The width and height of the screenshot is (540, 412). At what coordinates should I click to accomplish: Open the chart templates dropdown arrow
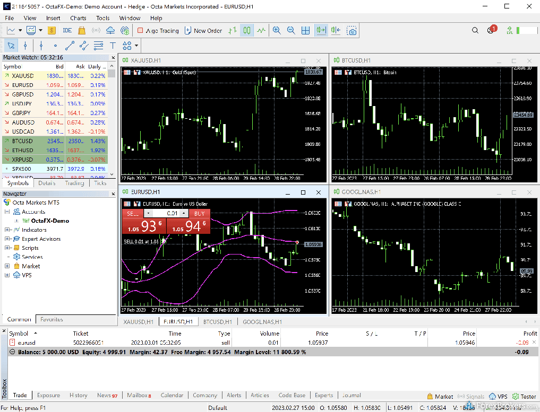(41, 31)
